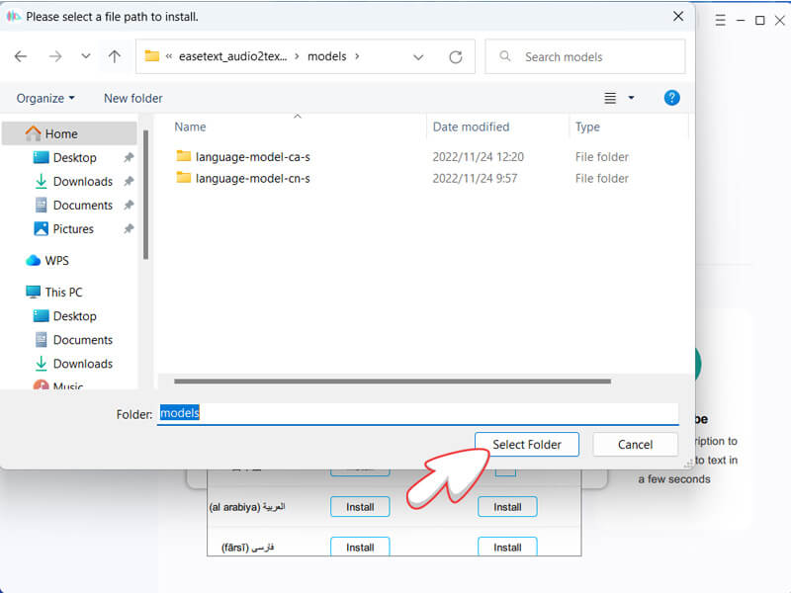This screenshot has height=593, width=791.
Task: Install first fārsī model in background window
Action: pos(360,547)
